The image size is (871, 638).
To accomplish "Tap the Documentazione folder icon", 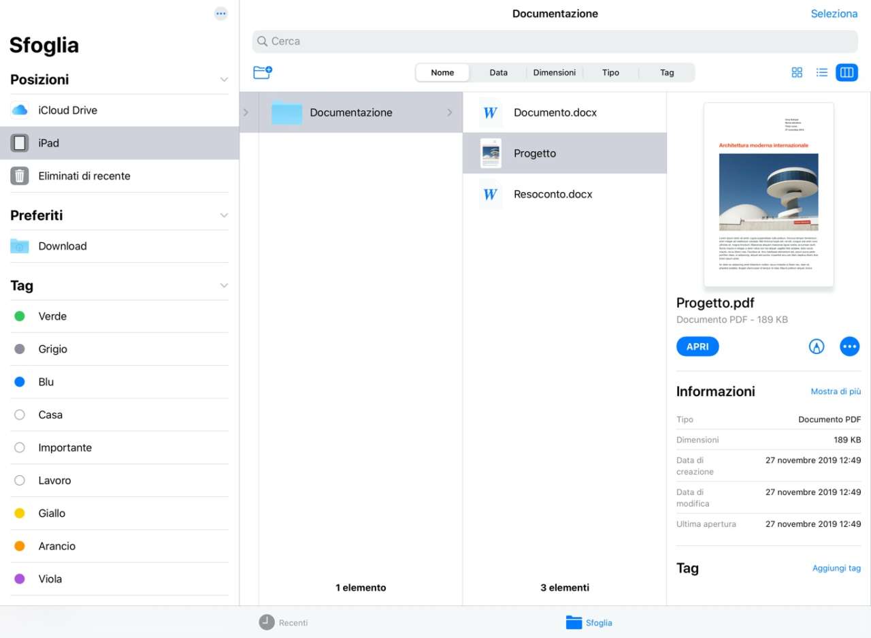I will click(x=286, y=112).
